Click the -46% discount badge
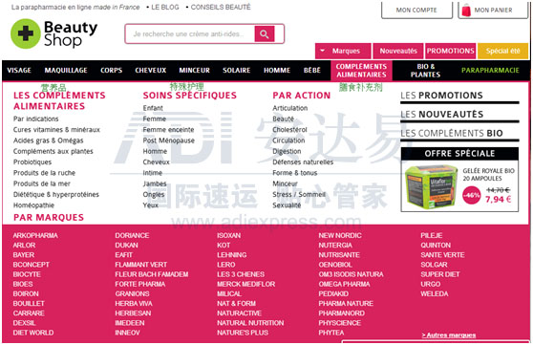The height and width of the screenshot is (345, 533). point(472,195)
